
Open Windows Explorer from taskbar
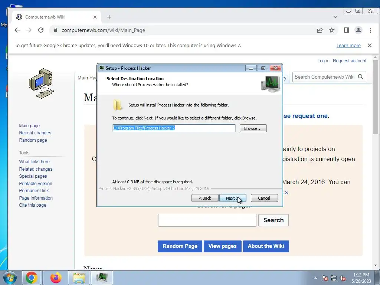(x=79, y=278)
